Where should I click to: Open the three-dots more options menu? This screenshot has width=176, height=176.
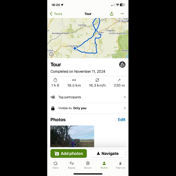(x=122, y=14)
